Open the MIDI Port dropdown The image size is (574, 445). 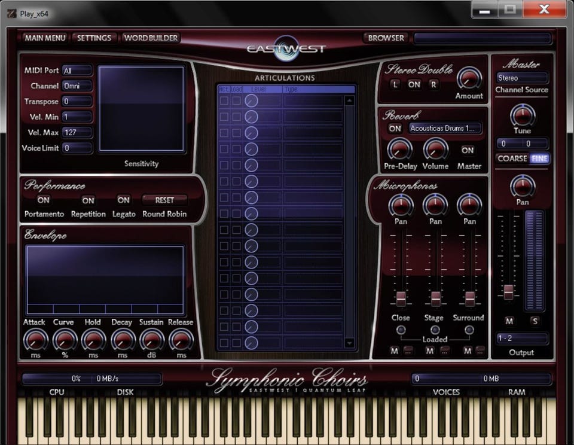pos(77,71)
